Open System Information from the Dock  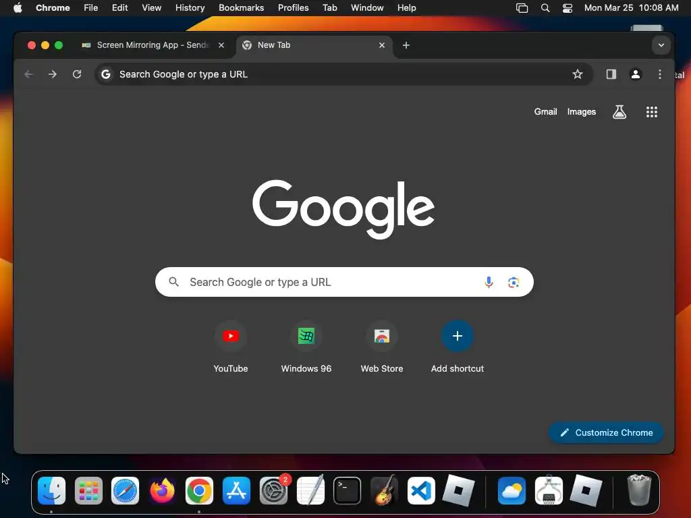coord(549,490)
